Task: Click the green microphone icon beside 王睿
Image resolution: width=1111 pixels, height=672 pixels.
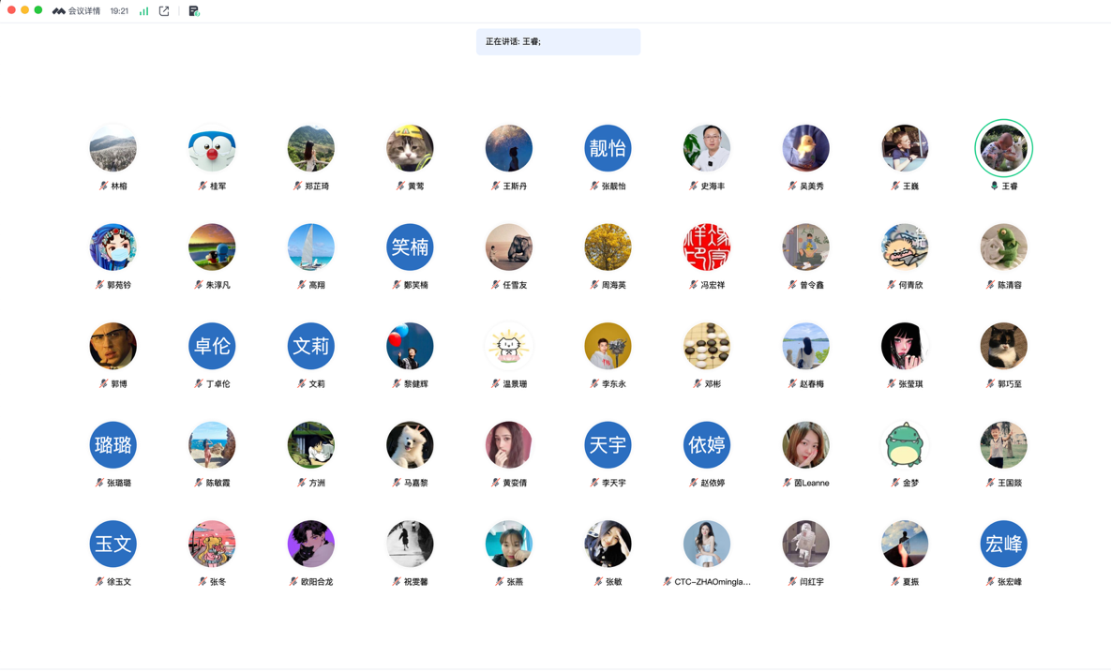Action: click(x=994, y=187)
